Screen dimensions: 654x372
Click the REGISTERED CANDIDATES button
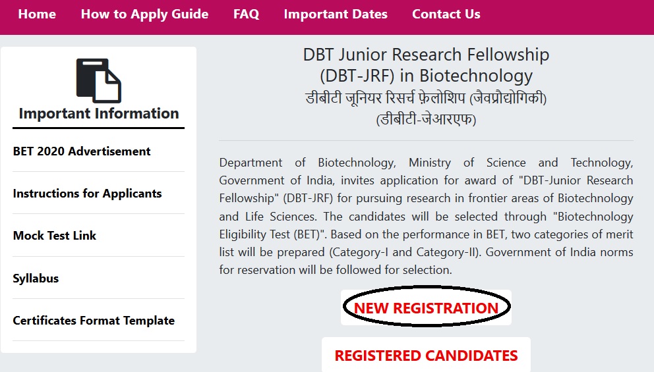[426, 356]
